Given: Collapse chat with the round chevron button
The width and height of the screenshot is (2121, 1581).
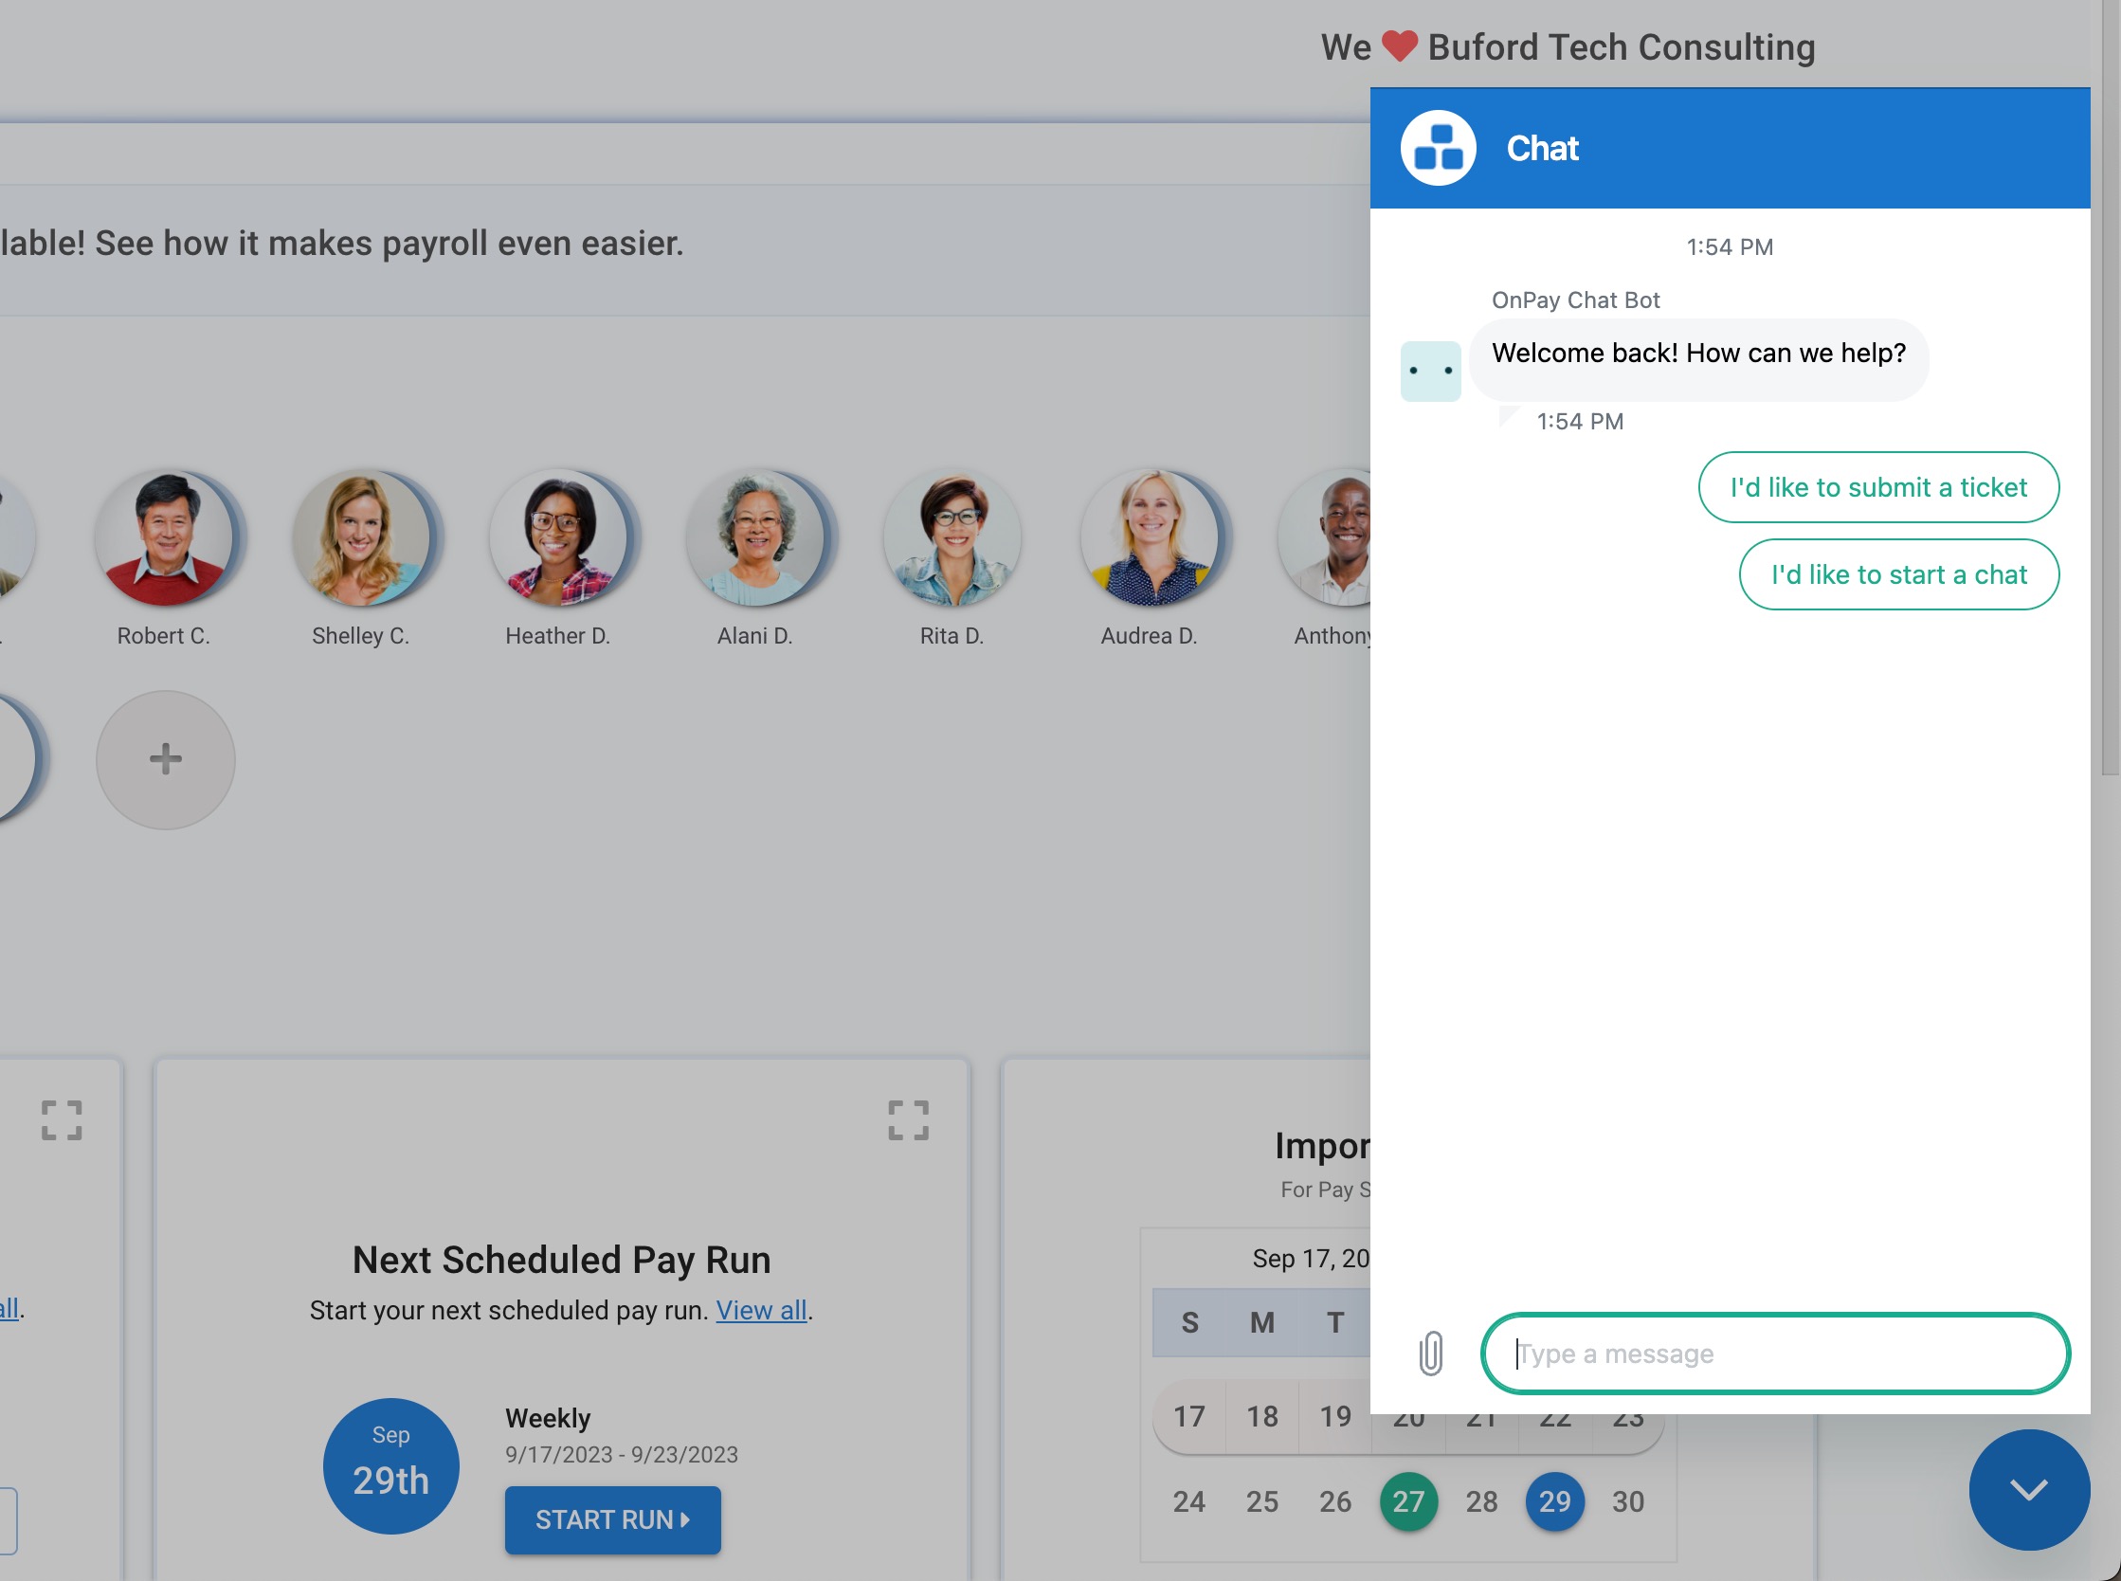Looking at the screenshot, I should [2028, 1489].
